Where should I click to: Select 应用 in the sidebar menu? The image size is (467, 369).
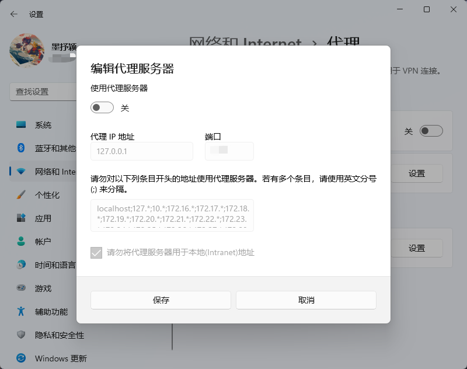(43, 218)
